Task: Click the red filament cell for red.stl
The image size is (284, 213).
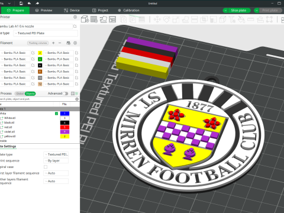Action: [64, 127]
